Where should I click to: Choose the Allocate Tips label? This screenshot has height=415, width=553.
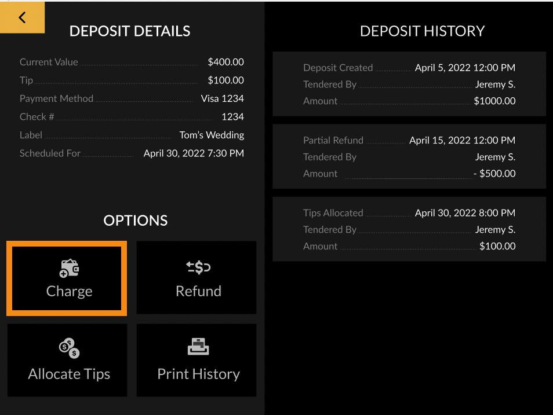pyautogui.click(x=69, y=374)
